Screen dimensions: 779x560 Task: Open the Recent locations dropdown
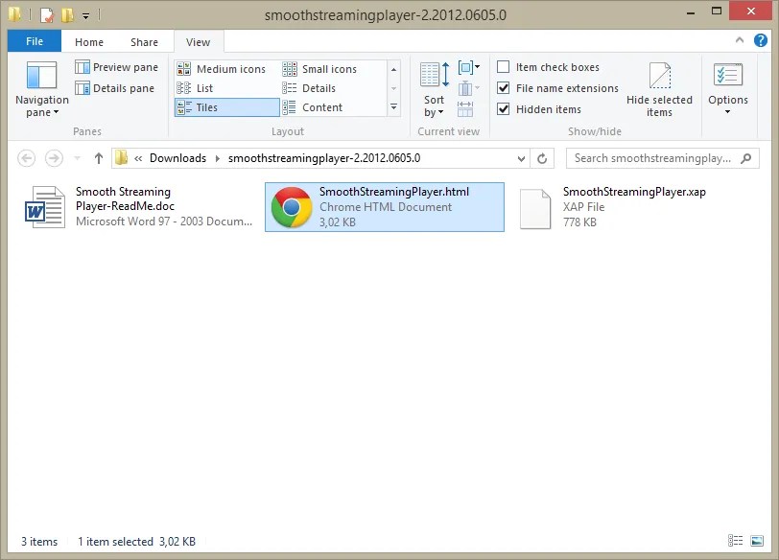coord(77,158)
